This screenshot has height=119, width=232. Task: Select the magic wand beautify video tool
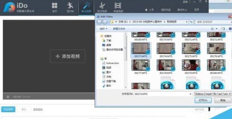(x=86, y=7)
